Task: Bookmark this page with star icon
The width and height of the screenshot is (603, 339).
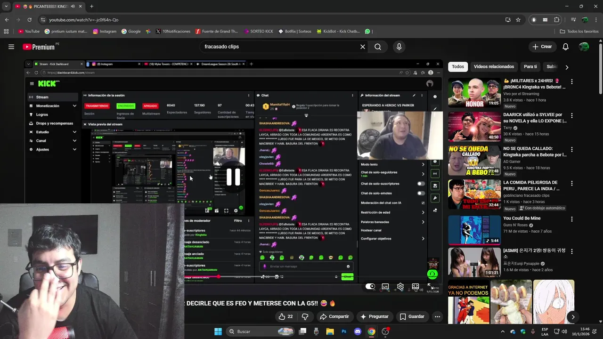Action: tap(518, 20)
